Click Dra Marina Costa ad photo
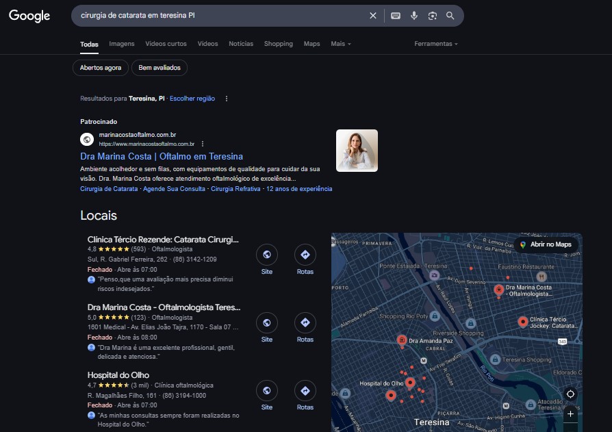 [x=357, y=151]
